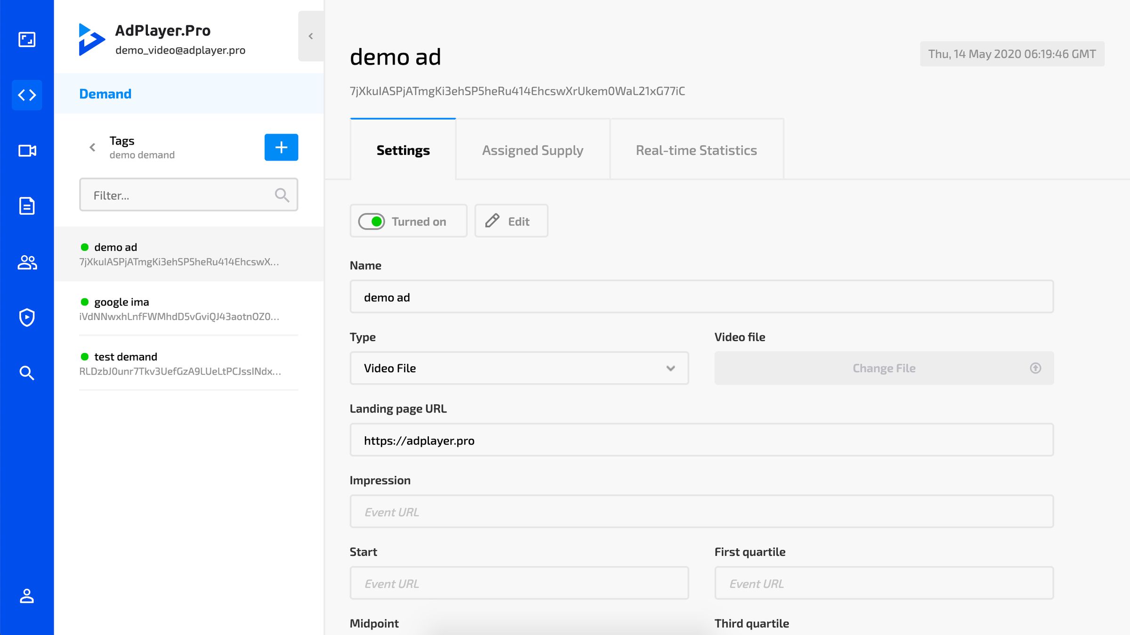This screenshot has width=1130, height=635.
Task: Click the Edit pencil icon
Action: tap(492, 221)
